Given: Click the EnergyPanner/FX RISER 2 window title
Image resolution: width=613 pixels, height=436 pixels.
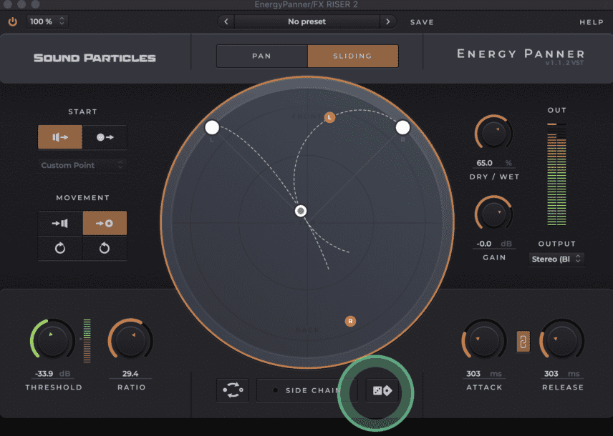Looking at the screenshot, I should coord(306,5).
